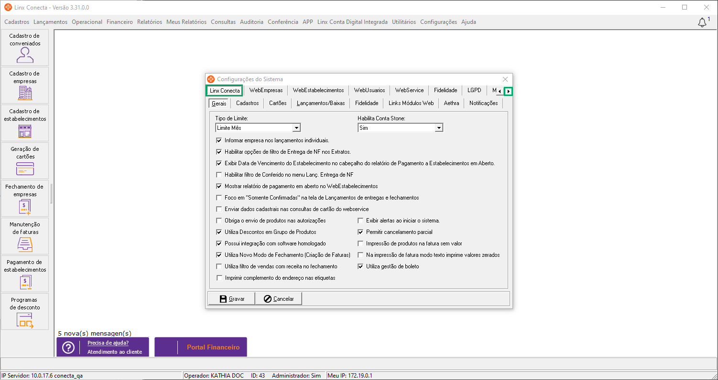This screenshot has width=718, height=380.
Task: Open the Lançamentos/Baixas sub-tab
Action: coord(321,103)
